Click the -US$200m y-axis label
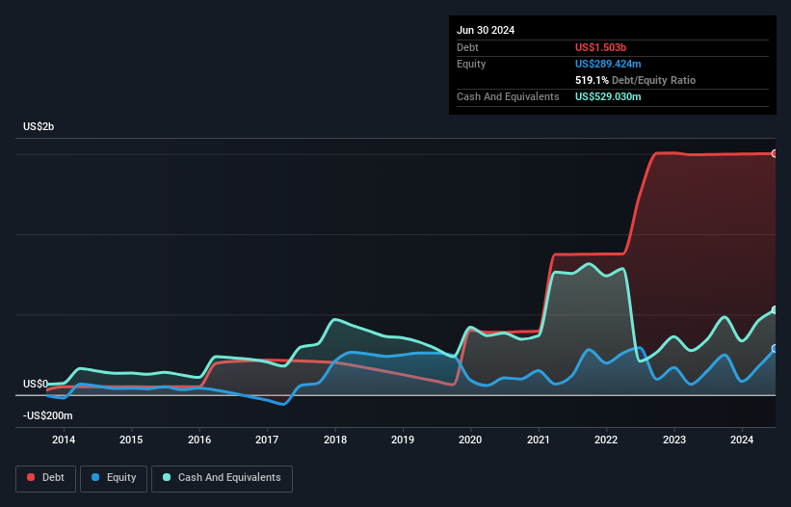This screenshot has width=791, height=507. (48, 415)
